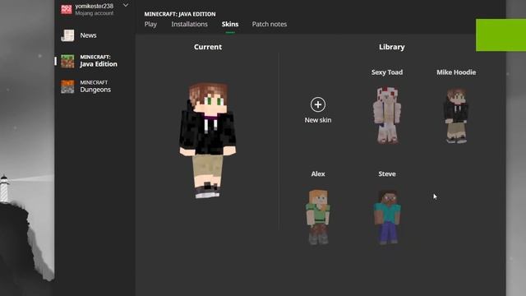Click the yomikester238 account name

(x=94, y=6)
